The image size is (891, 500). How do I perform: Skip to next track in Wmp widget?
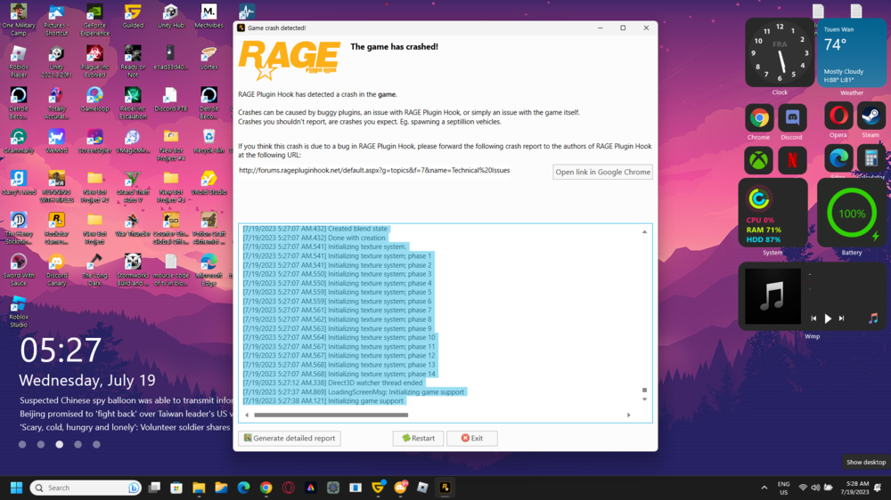tap(842, 319)
